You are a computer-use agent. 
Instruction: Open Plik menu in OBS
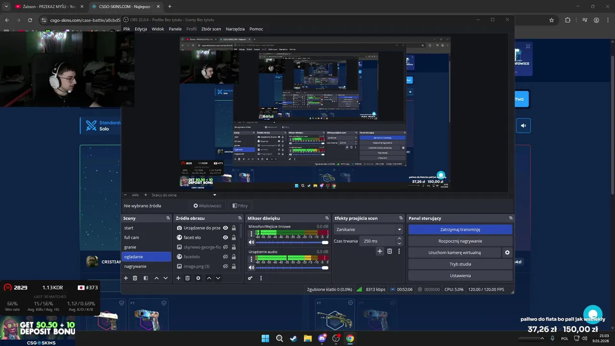pyautogui.click(x=127, y=29)
